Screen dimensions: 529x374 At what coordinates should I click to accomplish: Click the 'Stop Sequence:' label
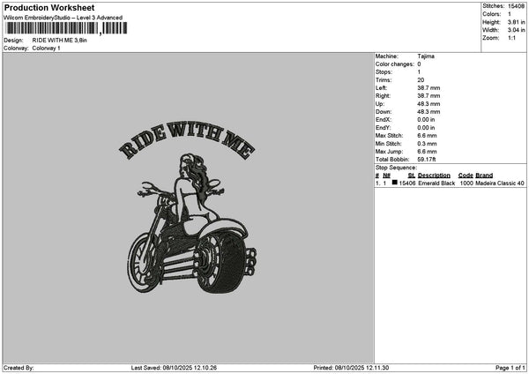coord(396,168)
